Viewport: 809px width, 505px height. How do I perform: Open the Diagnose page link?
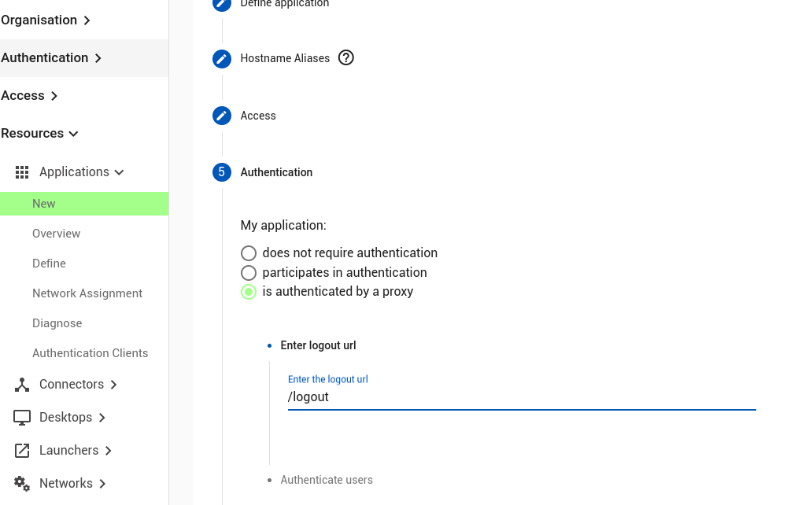point(57,323)
